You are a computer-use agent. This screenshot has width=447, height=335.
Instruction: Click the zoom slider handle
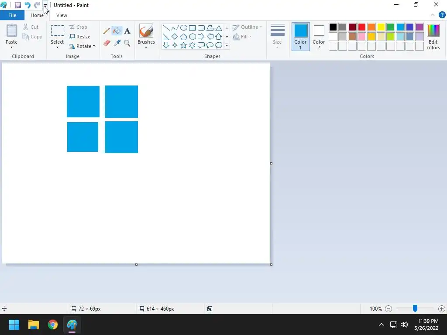pos(415,308)
